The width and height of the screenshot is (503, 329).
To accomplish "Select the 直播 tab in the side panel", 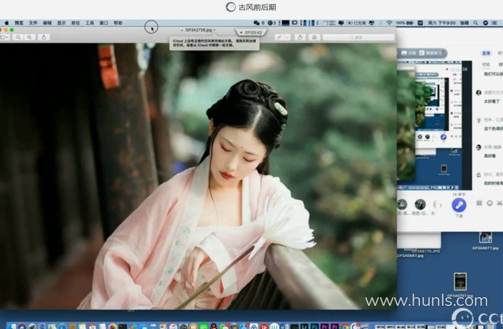I will click(486, 53).
